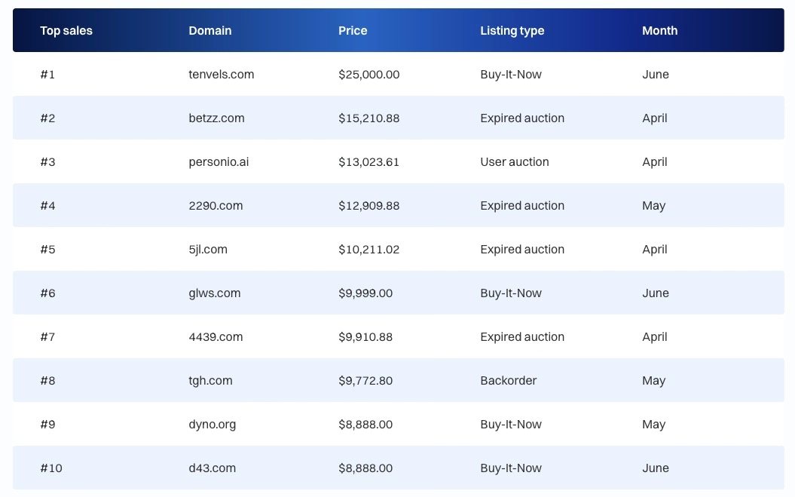Click 'May' in the dyno.org row
Viewport: 795px width, 497px height.
pyautogui.click(x=653, y=425)
